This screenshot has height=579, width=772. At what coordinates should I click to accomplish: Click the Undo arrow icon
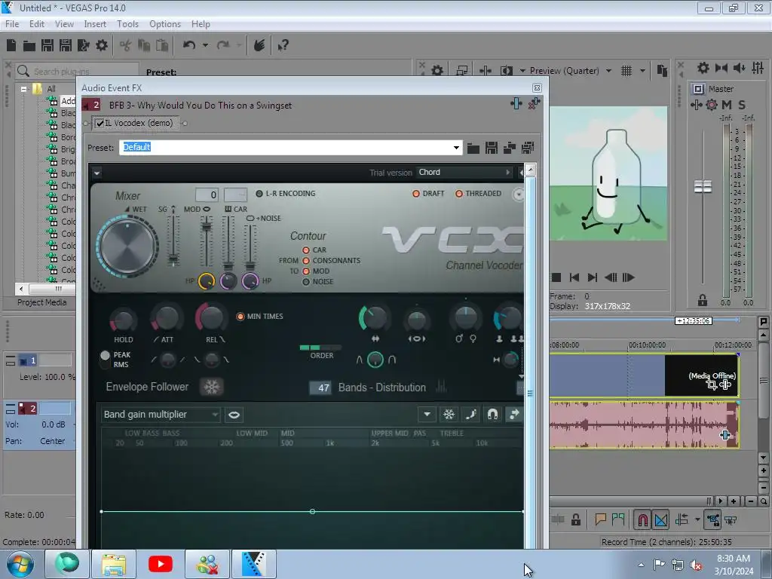pyautogui.click(x=189, y=45)
